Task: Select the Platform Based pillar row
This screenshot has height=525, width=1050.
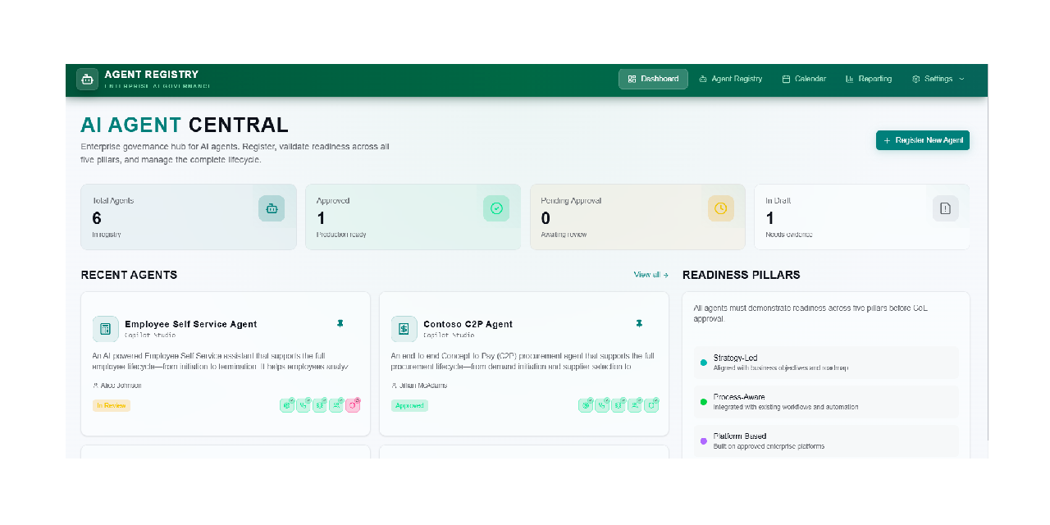Action: tap(826, 441)
